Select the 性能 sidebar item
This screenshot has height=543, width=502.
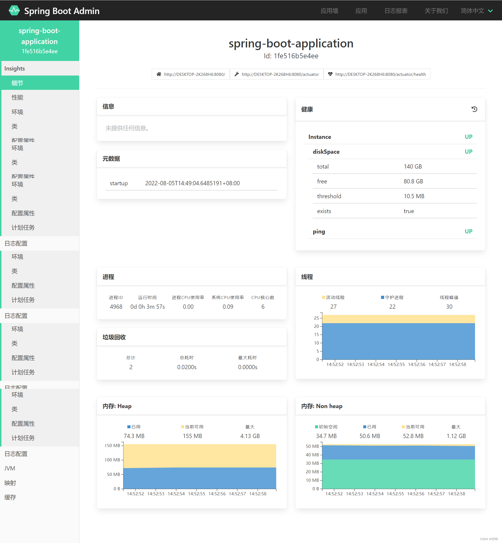40,97
